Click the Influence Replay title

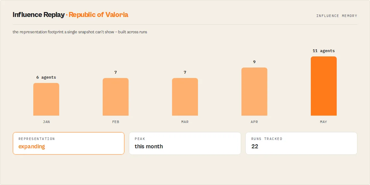[x=39, y=15]
